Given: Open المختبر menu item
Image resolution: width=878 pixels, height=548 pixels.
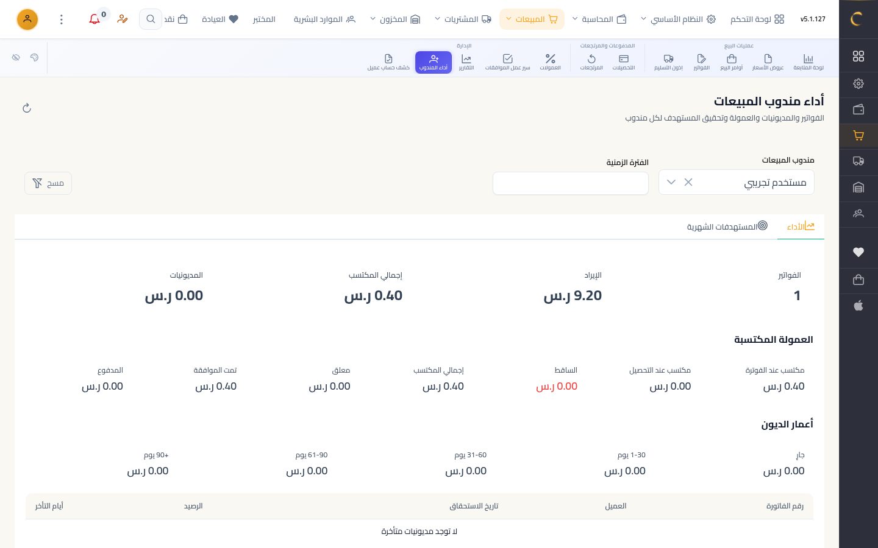Looking at the screenshot, I should tap(264, 19).
